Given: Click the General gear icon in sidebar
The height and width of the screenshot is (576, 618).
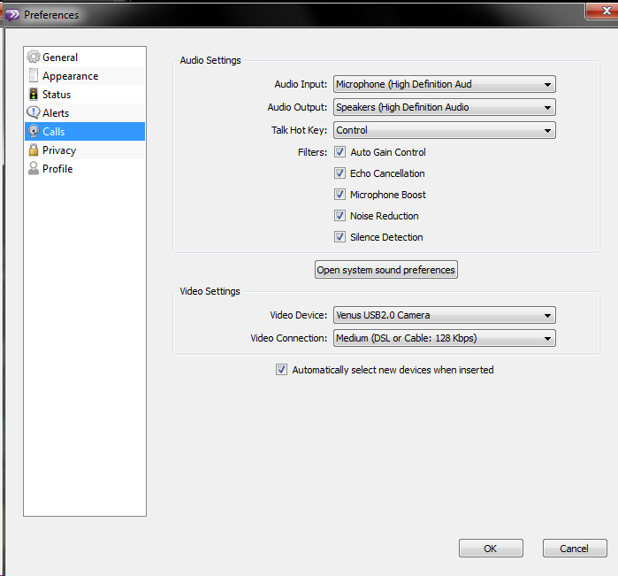Looking at the screenshot, I should (34, 58).
